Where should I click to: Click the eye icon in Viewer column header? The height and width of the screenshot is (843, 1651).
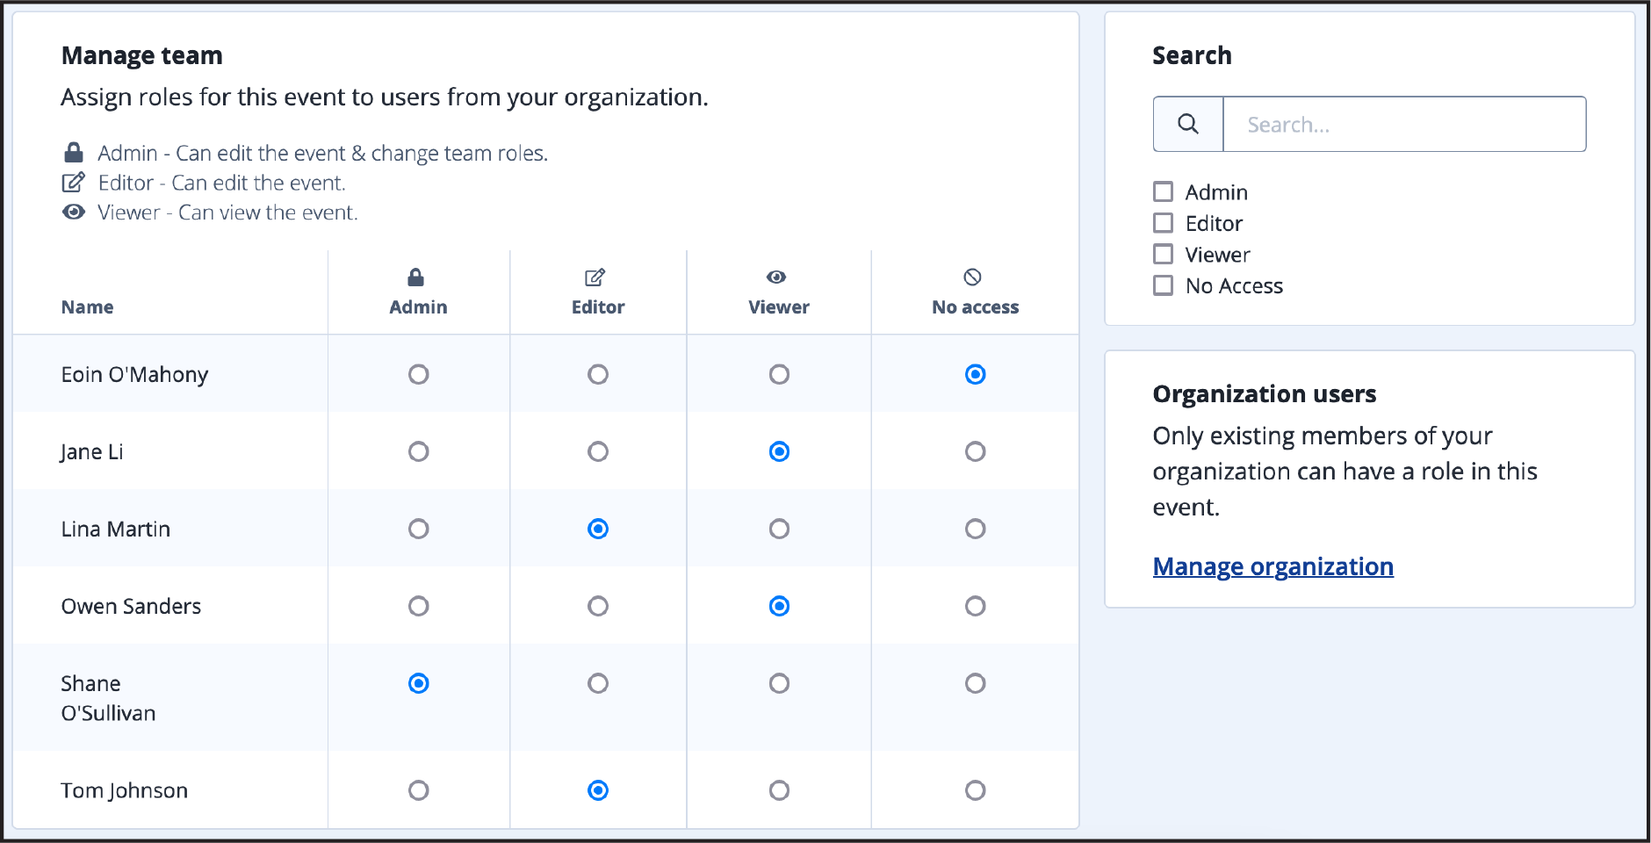(776, 277)
